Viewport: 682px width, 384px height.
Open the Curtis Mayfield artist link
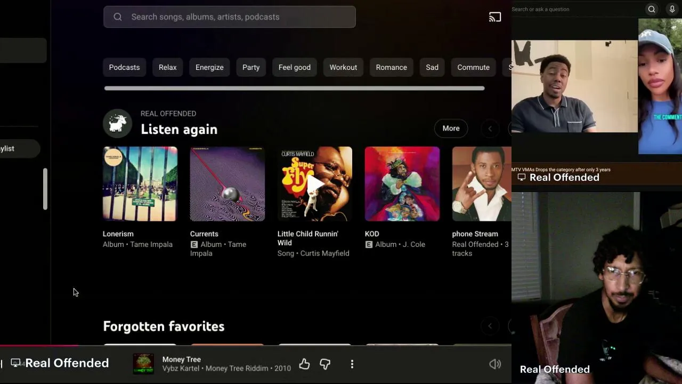(324, 253)
